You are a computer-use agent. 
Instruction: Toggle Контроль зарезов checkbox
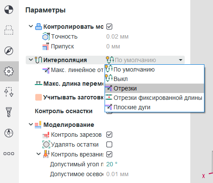(x=109, y=135)
